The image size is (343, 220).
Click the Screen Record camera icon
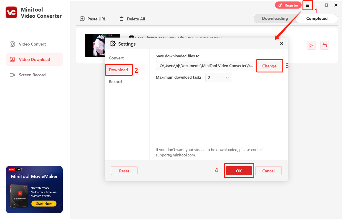[12, 75]
